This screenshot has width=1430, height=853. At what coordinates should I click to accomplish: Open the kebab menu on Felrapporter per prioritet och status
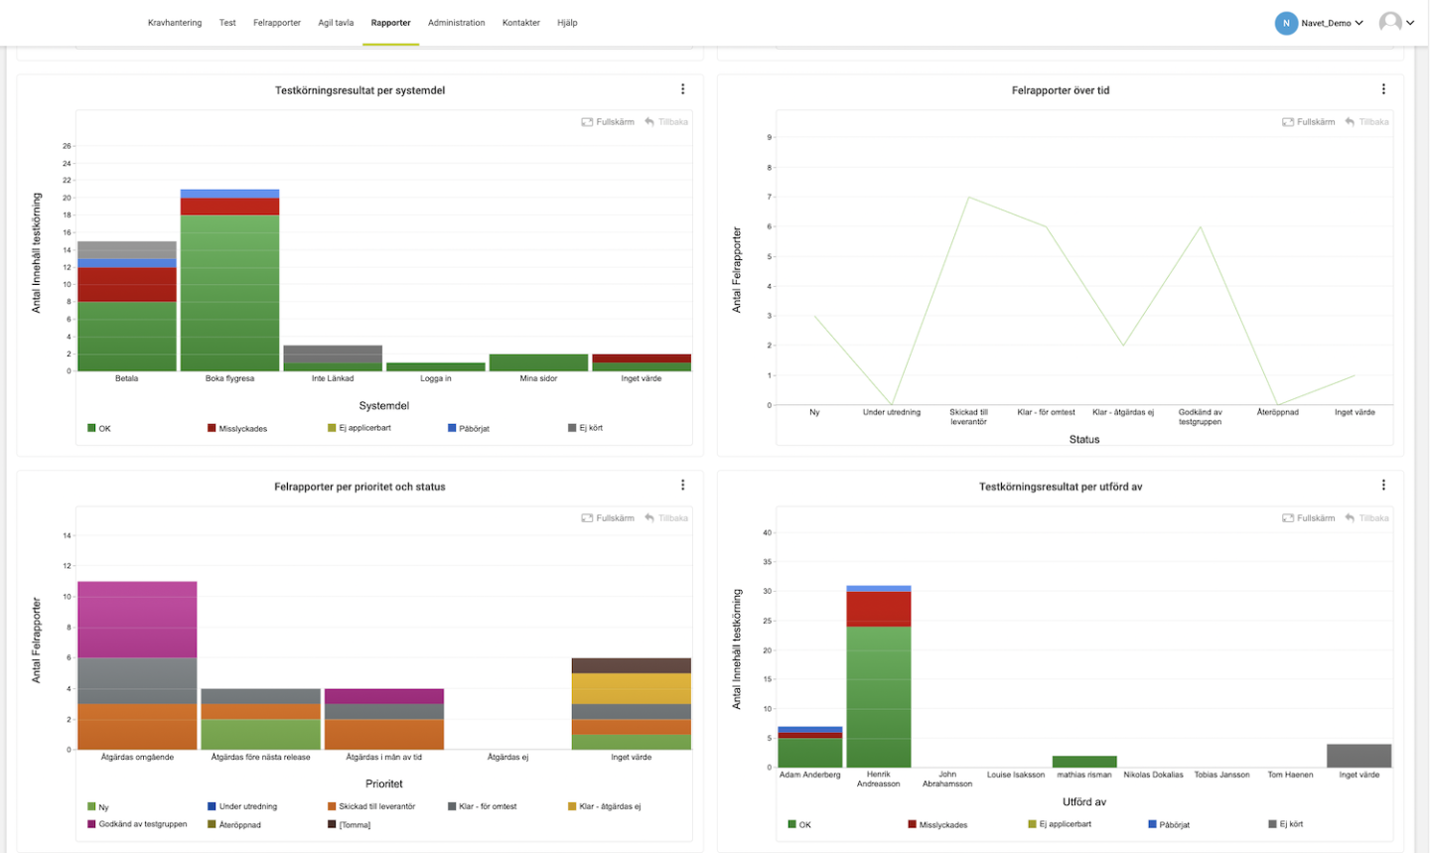682,485
